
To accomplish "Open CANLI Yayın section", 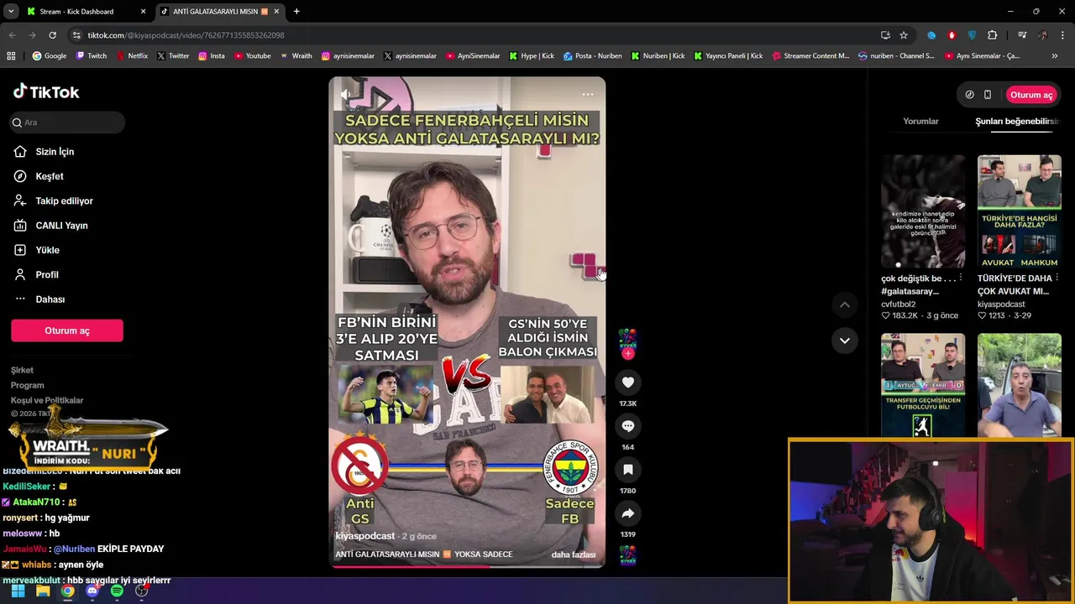I will 61,226.
